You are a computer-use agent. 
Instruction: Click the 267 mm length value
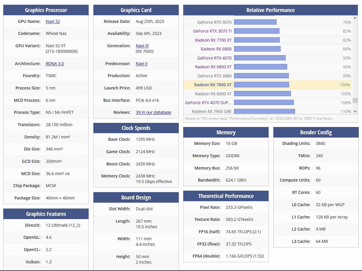[144, 221]
